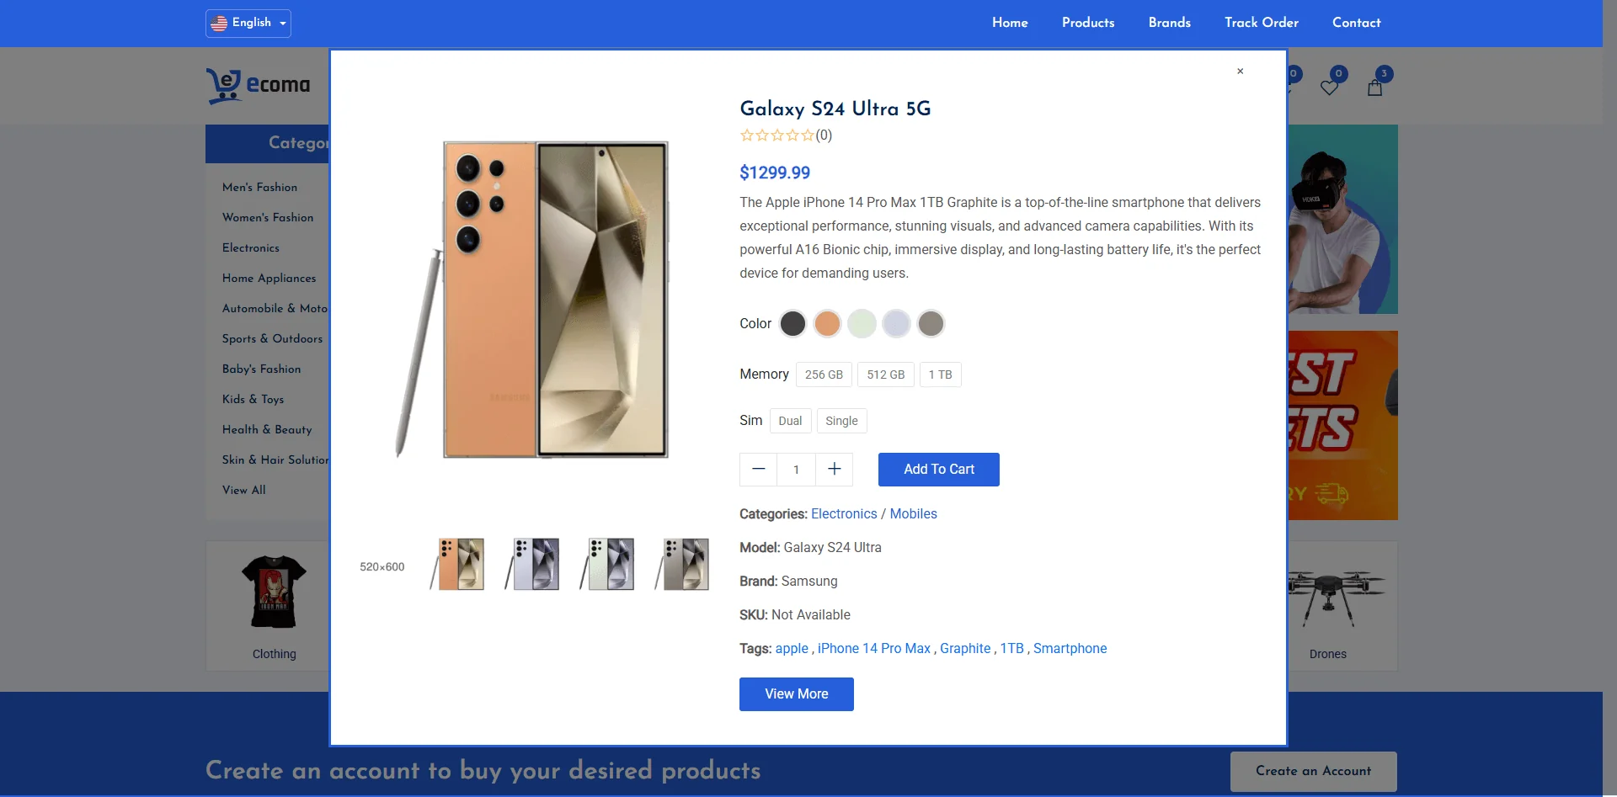The height and width of the screenshot is (797, 1617).
Task: Click the Clothing category t-shirt icon
Action: (x=274, y=592)
